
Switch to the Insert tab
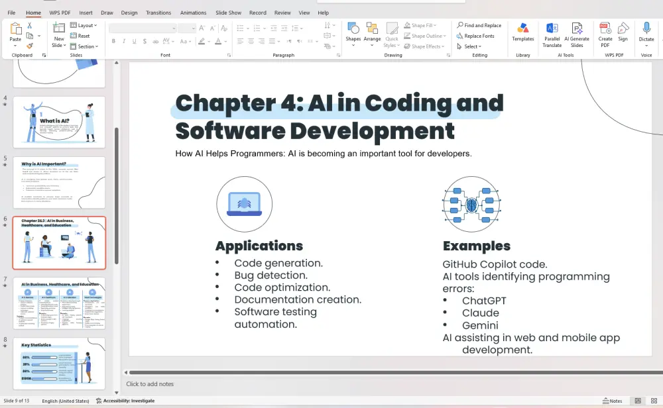point(86,13)
